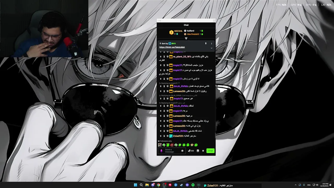This screenshot has width=334, height=188.
Task: Open Windows Start menu
Action: click(x=135, y=185)
